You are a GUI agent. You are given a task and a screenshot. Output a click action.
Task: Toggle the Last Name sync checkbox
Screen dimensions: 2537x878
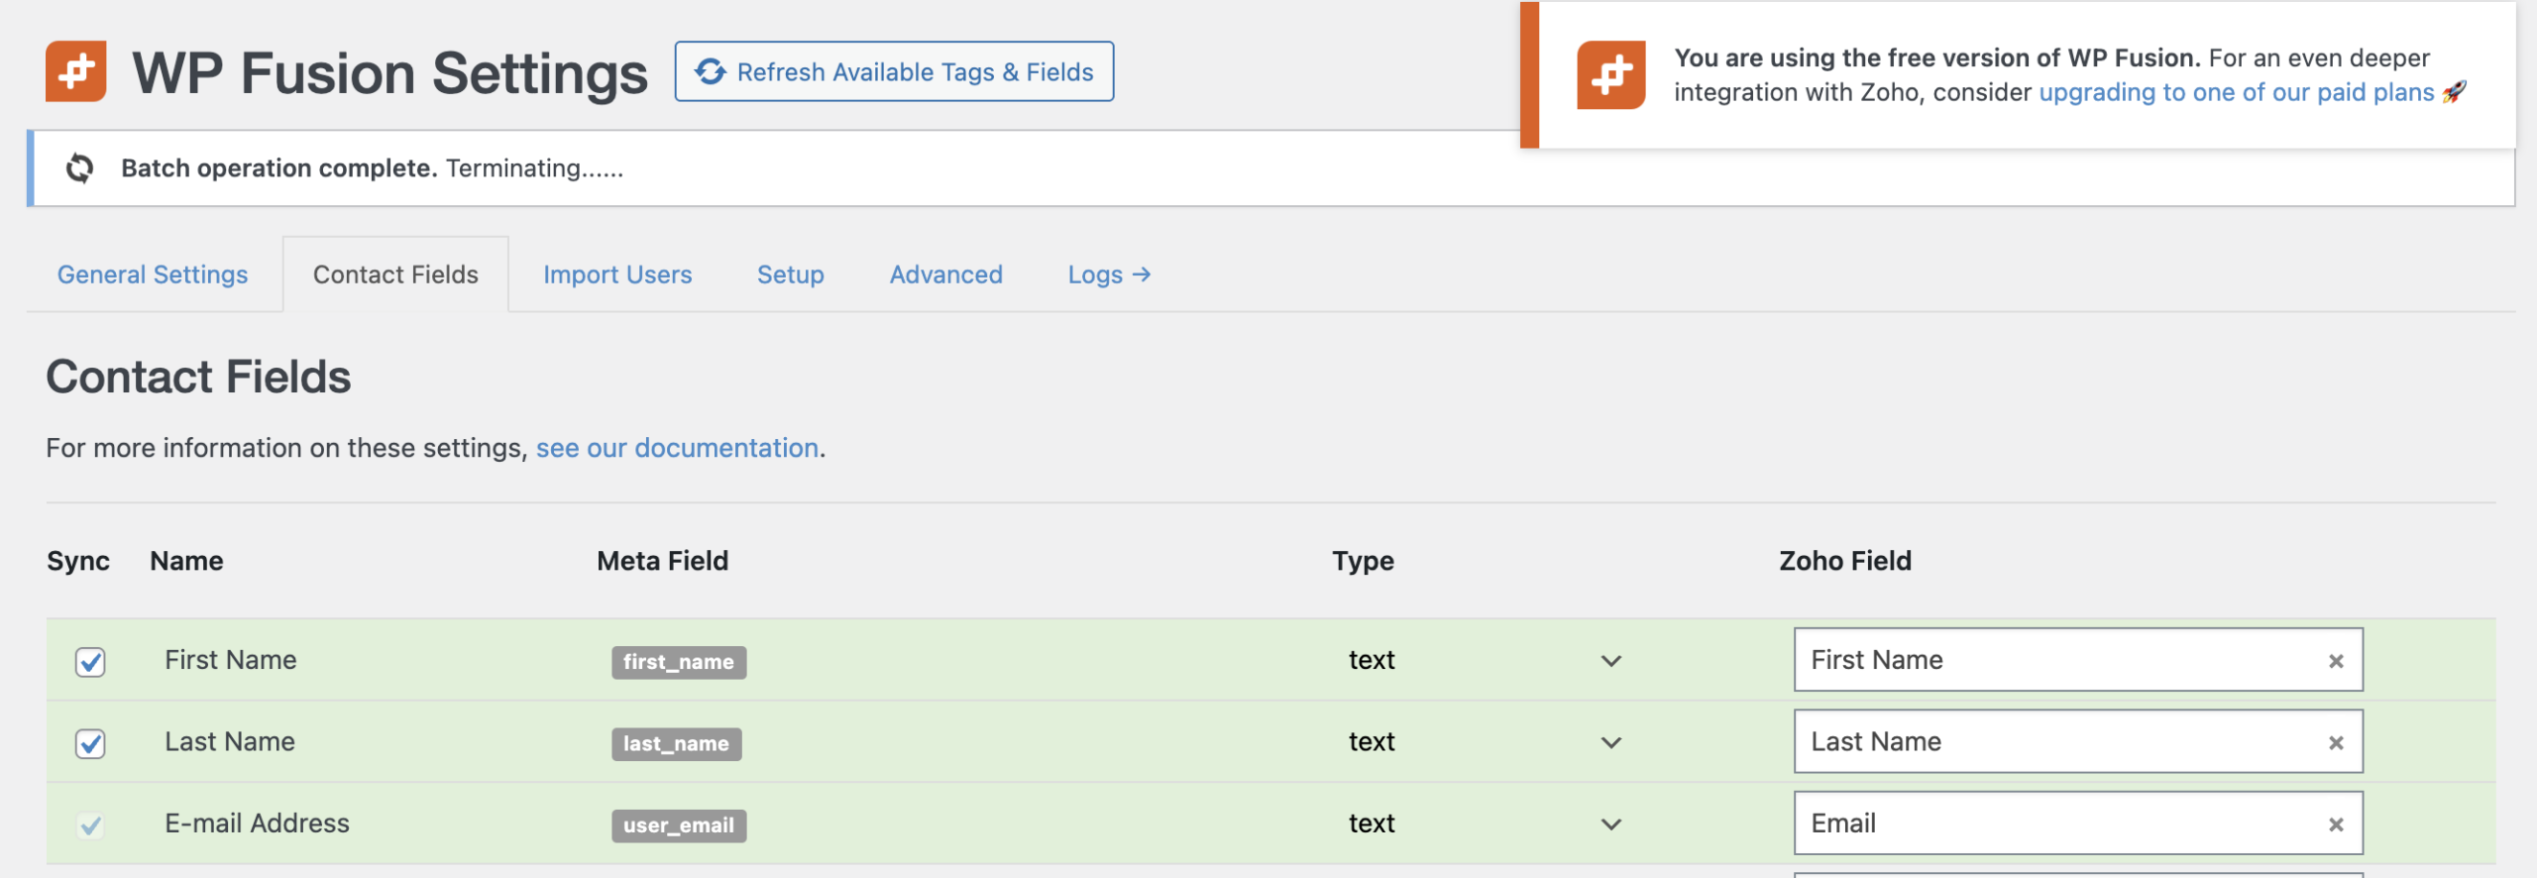click(90, 743)
